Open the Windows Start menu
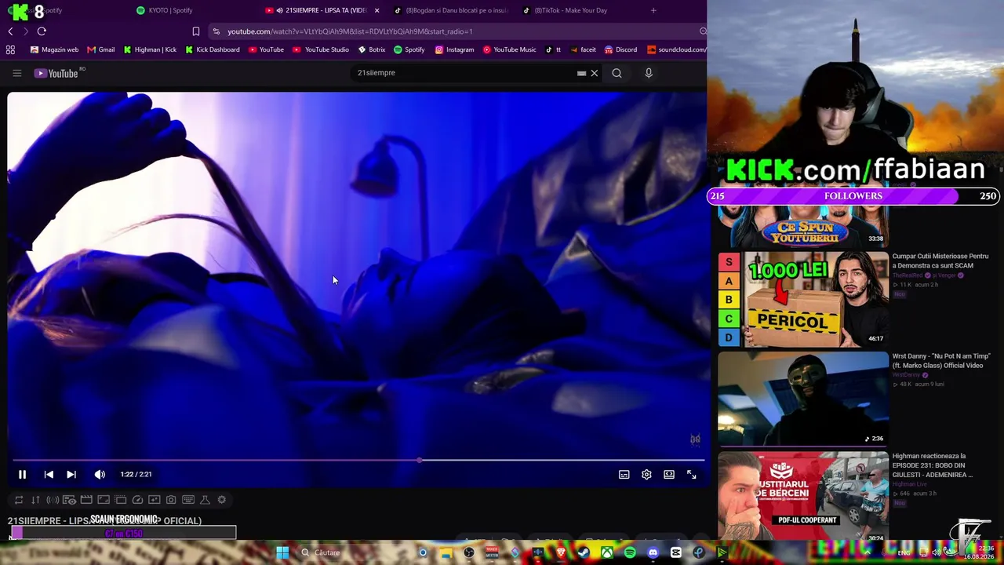 pyautogui.click(x=282, y=552)
